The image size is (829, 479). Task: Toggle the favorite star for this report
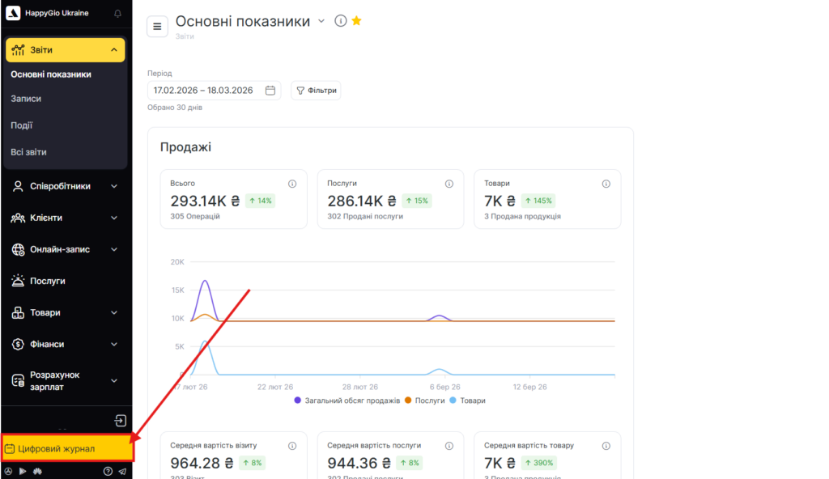(356, 21)
